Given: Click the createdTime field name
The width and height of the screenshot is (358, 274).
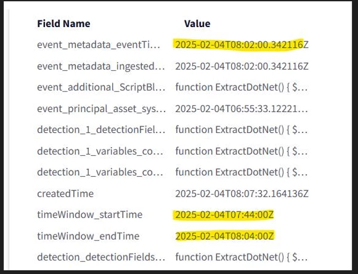Looking at the screenshot, I should click(65, 194).
